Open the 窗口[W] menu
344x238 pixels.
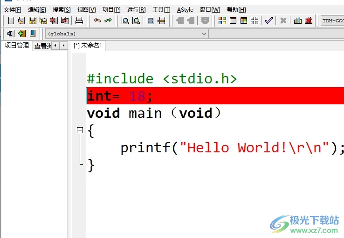pos(210,10)
